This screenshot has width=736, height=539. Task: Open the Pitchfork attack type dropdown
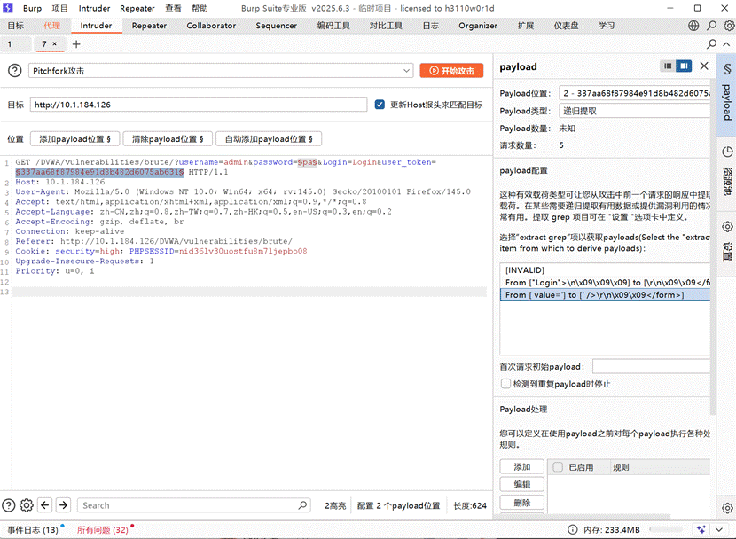click(x=221, y=71)
